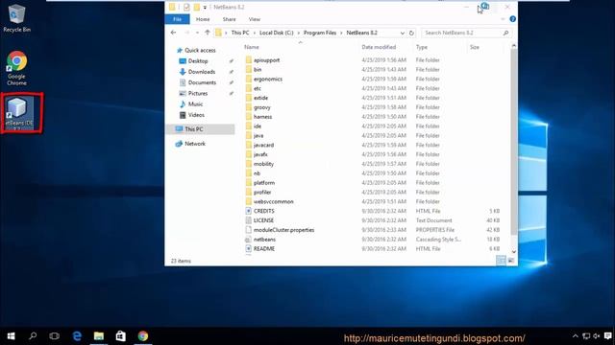Select the groovy folder
This screenshot has width=615, height=345.
262,107
